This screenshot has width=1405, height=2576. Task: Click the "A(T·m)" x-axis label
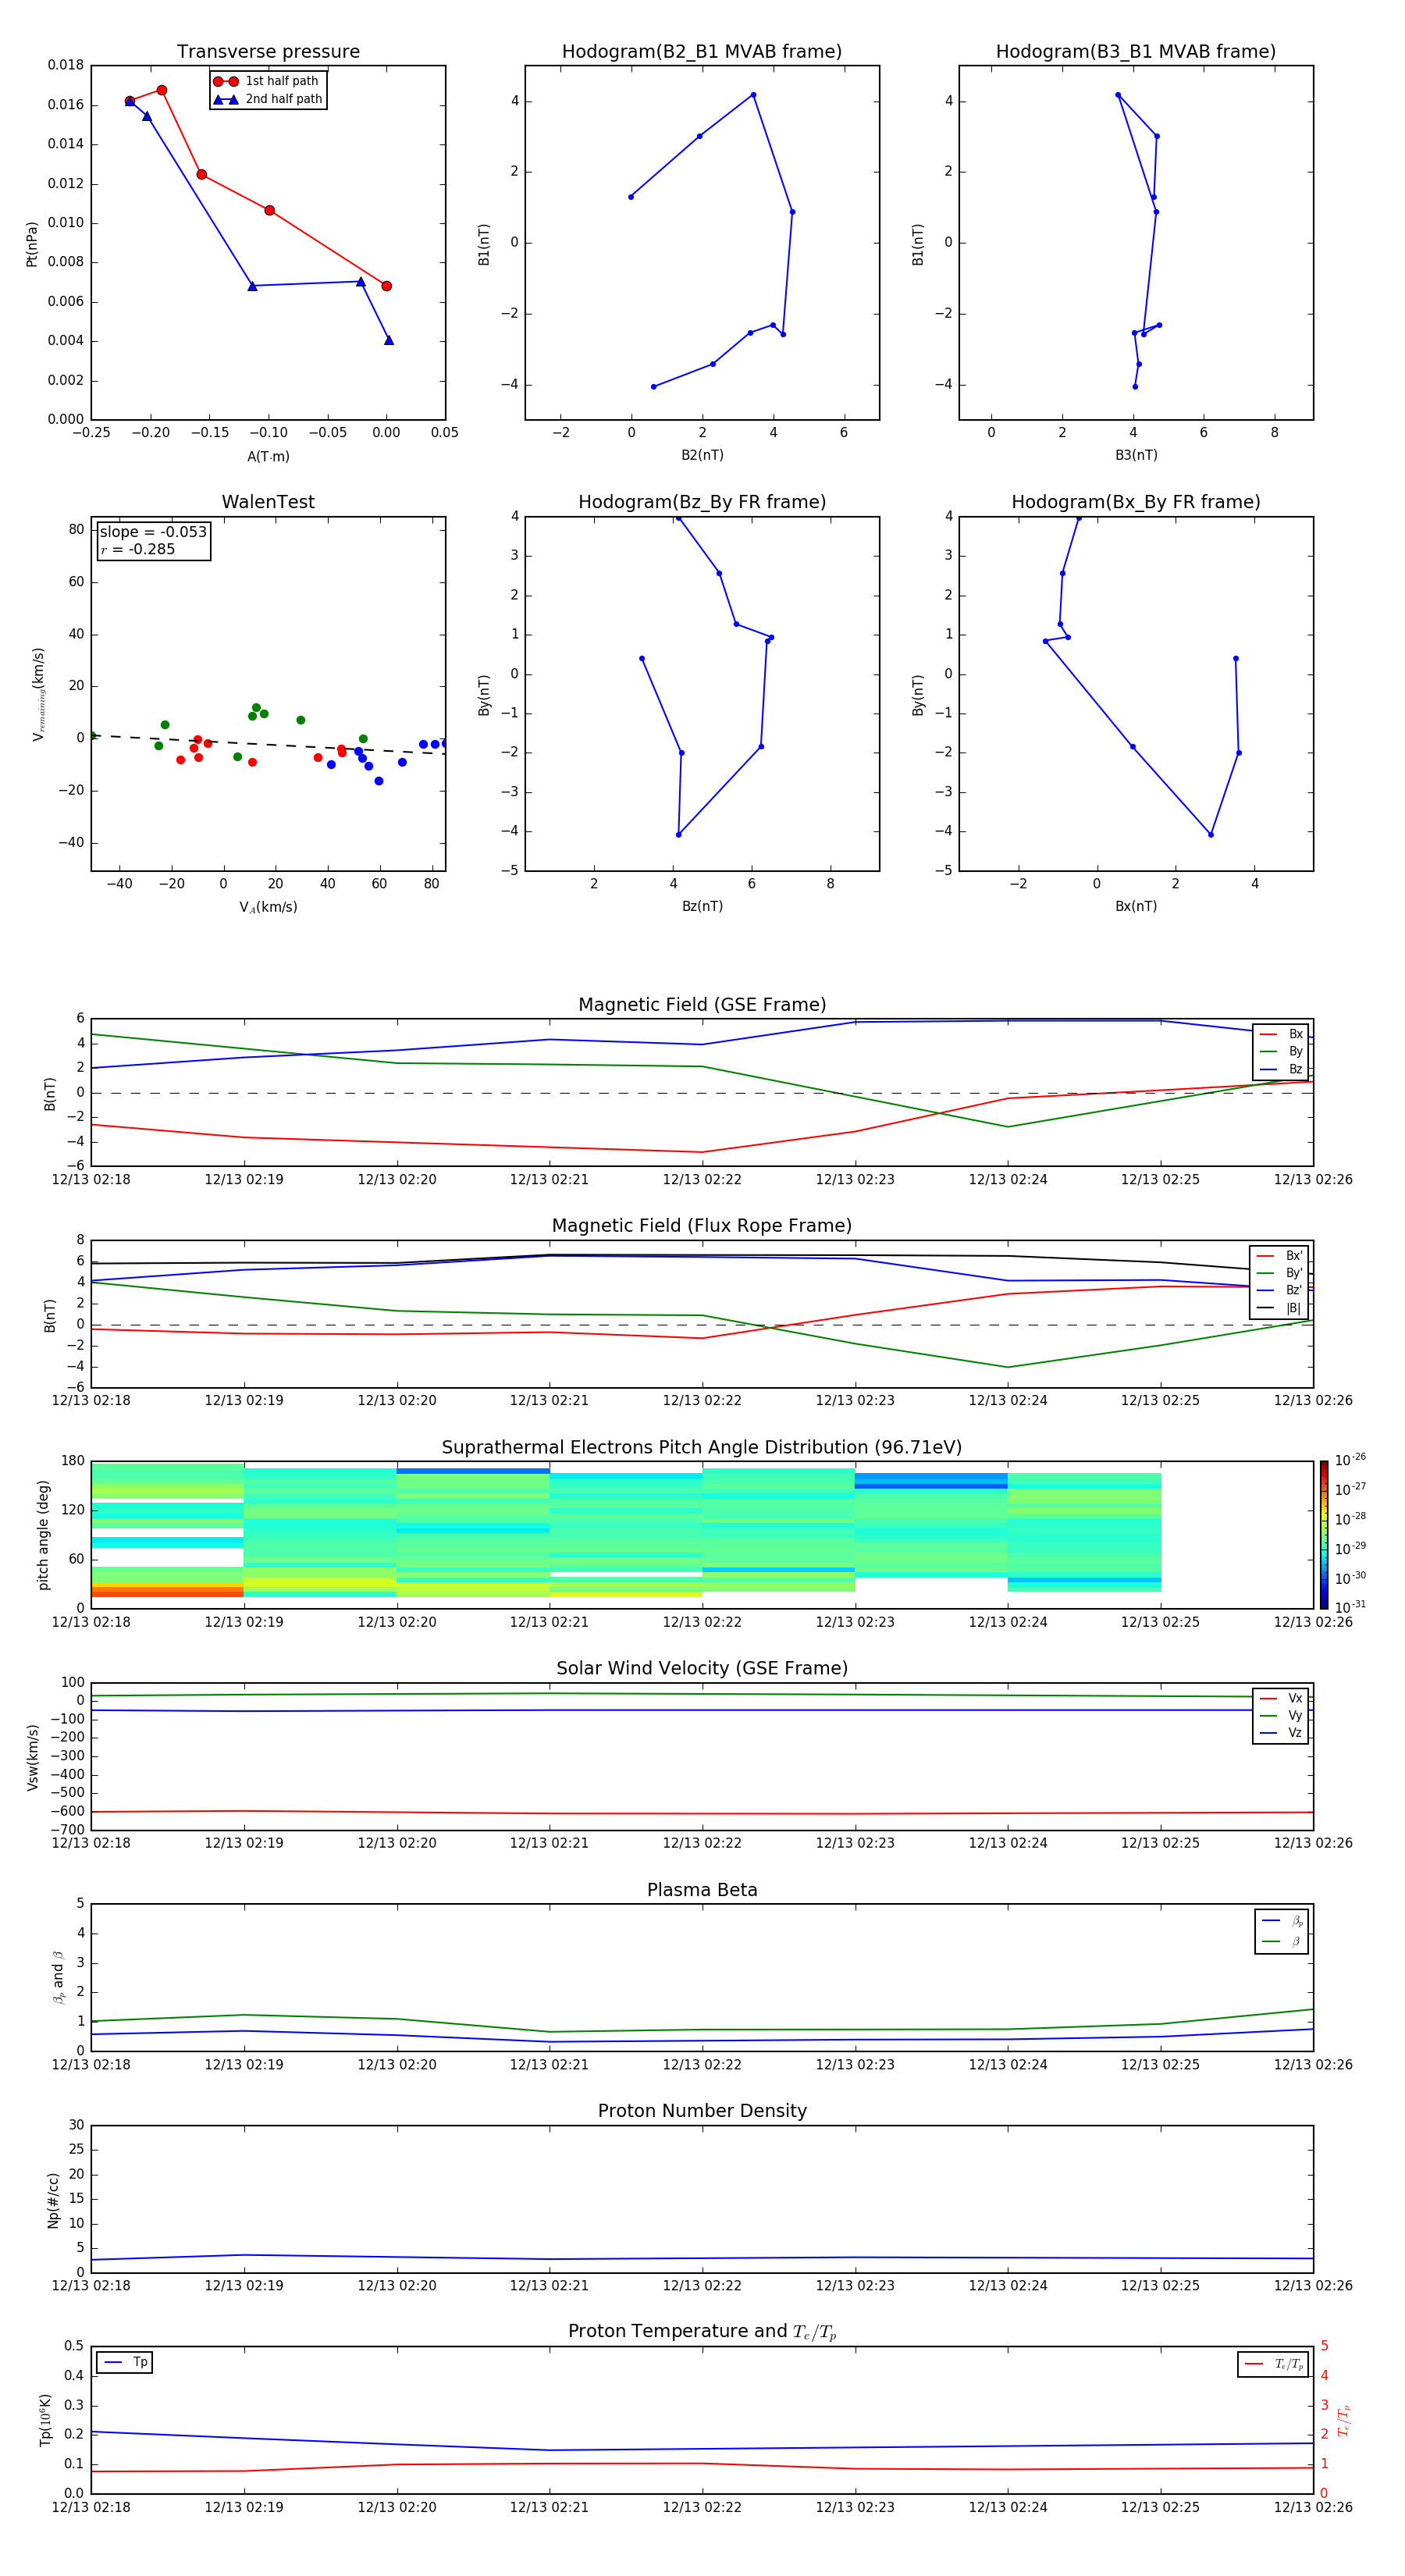point(268,456)
